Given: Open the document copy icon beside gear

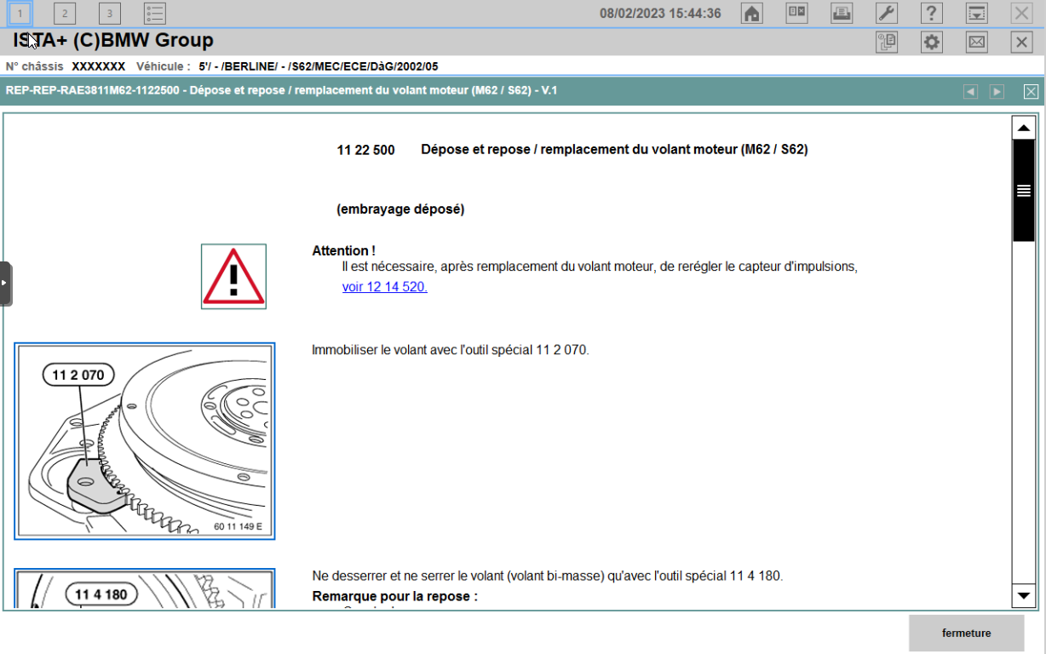Looking at the screenshot, I should pyautogui.click(x=887, y=43).
